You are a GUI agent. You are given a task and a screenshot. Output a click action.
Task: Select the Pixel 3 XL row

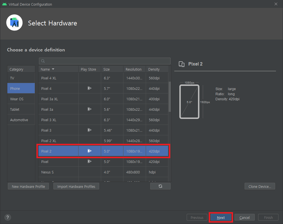pyautogui.click(x=103, y=120)
